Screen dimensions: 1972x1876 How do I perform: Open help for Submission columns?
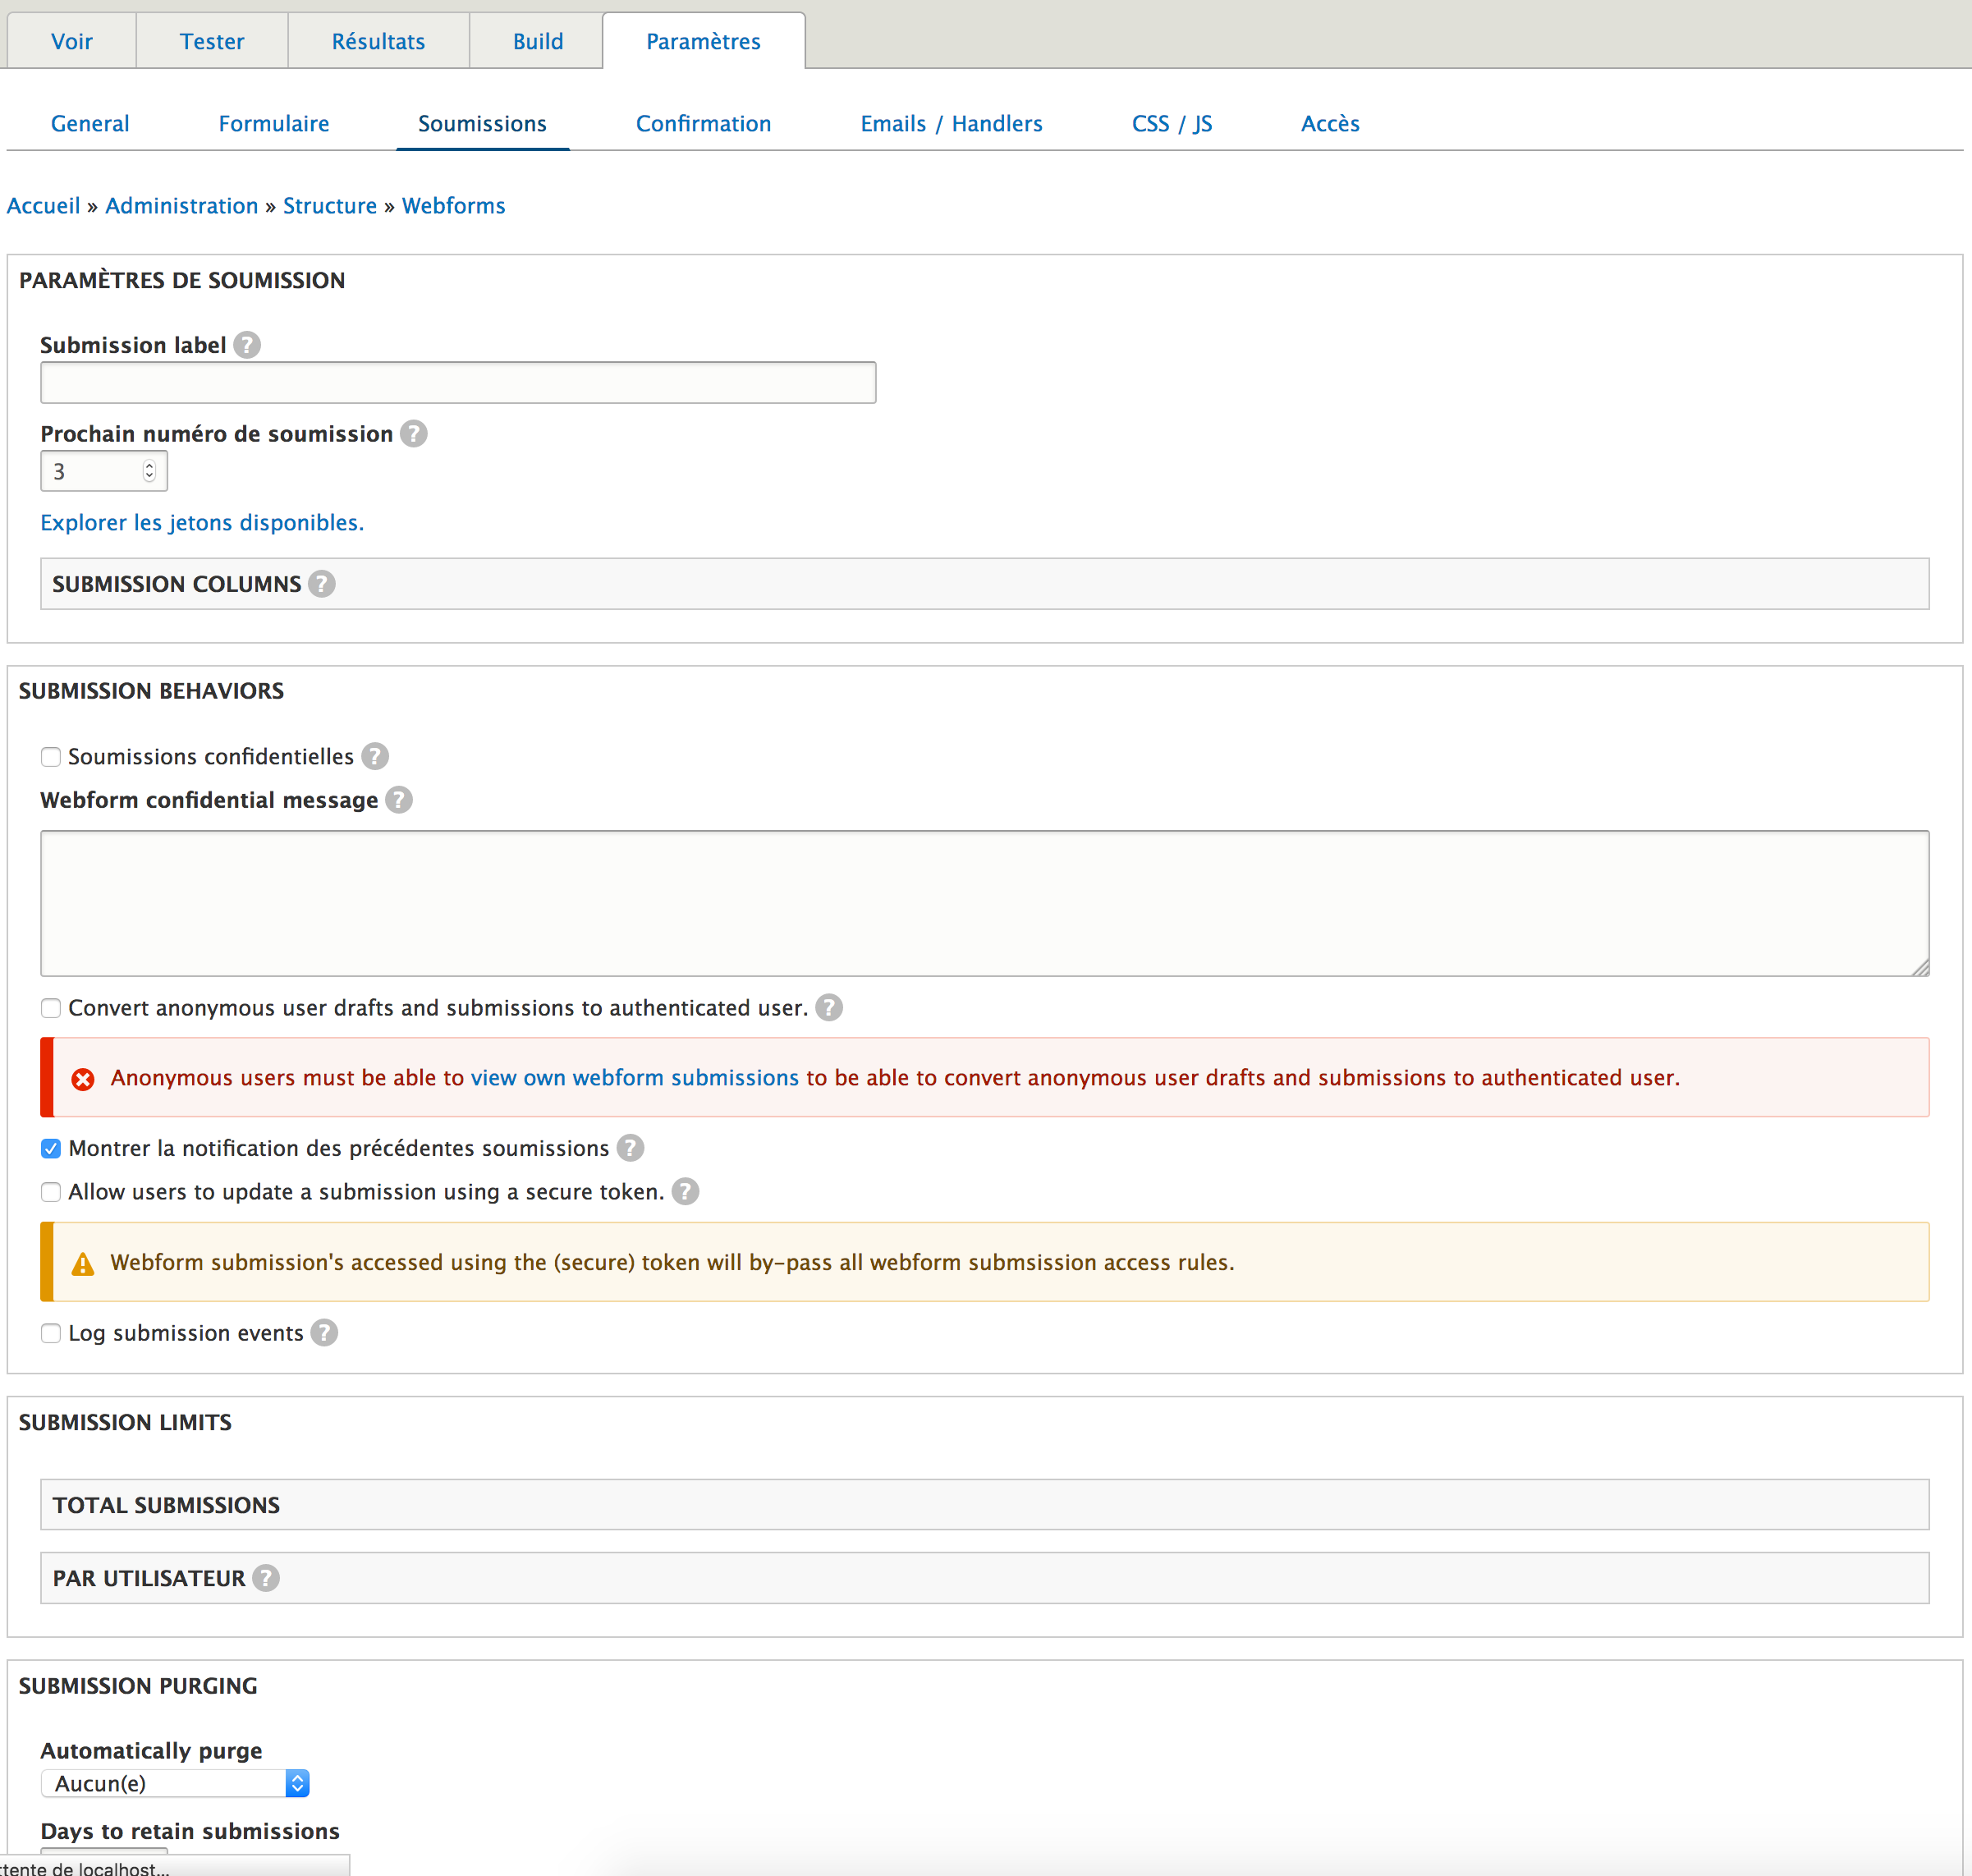[x=322, y=583]
